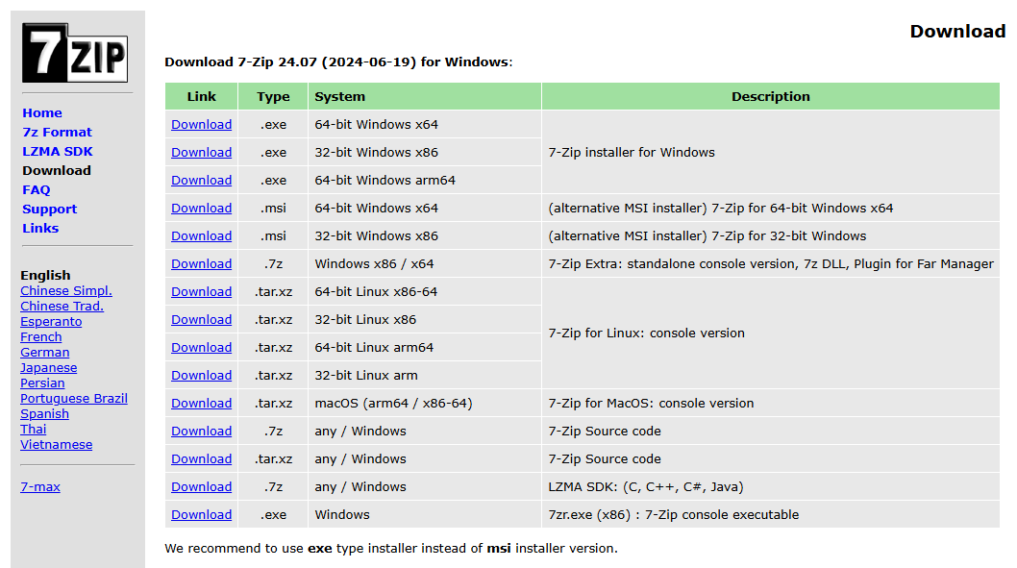1017x568 pixels.
Task: Click '7-Zip for MacOS: console version' text
Action: pyautogui.click(x=651, y=404)
